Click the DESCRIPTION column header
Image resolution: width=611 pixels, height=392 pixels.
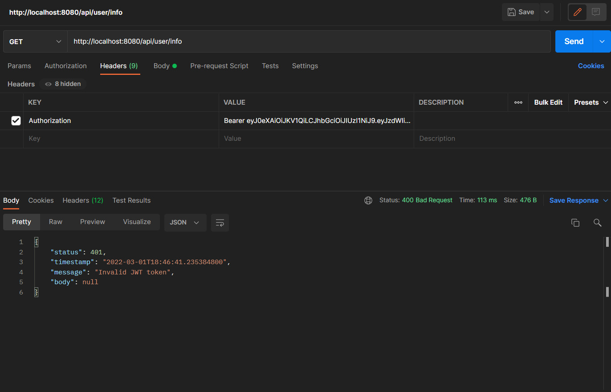[461, 102]
